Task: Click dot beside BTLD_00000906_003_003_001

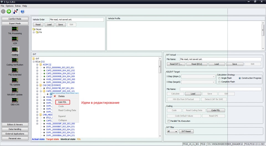Action: point(44,67)
